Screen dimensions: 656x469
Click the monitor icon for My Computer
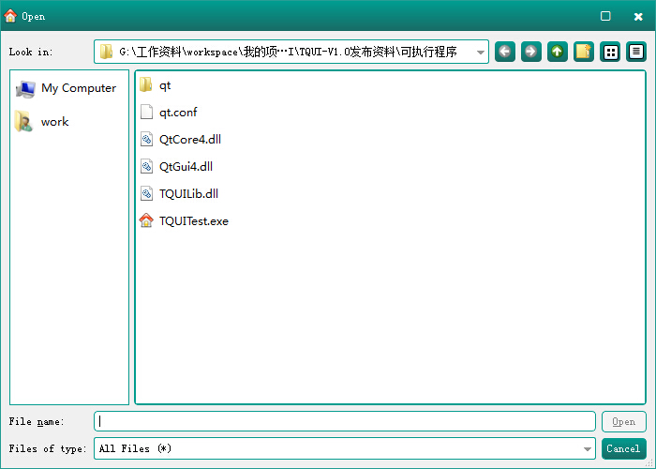point(25,88)
